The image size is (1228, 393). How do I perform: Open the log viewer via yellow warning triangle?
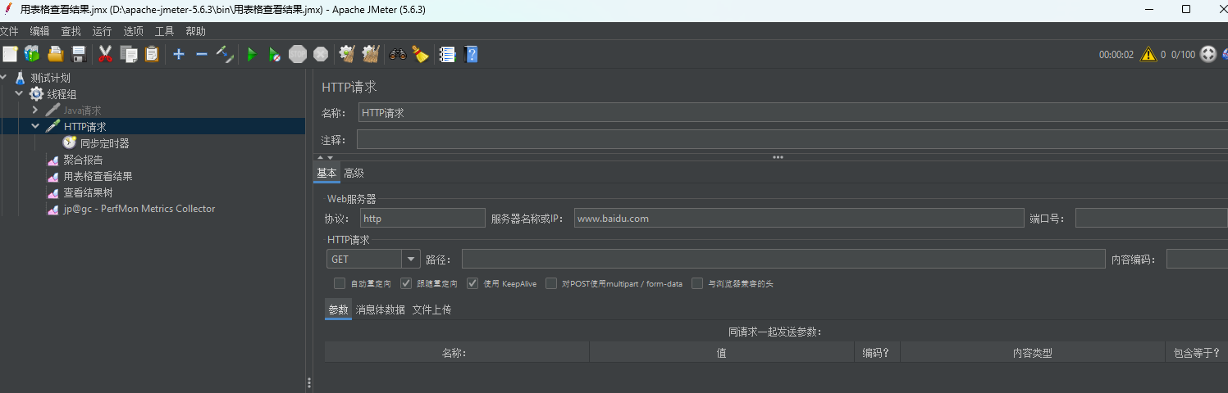coord(1148,54)
